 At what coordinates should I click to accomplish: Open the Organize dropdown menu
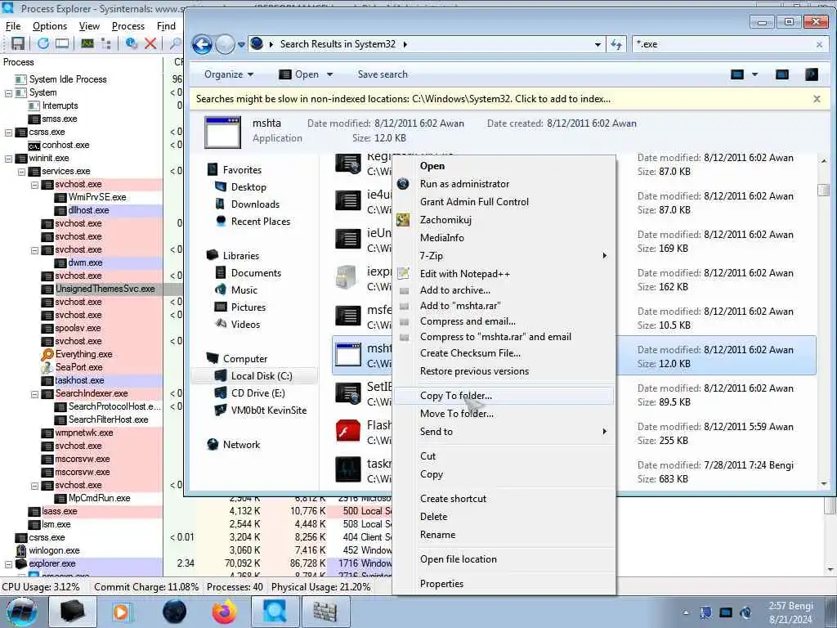[229, 74]
